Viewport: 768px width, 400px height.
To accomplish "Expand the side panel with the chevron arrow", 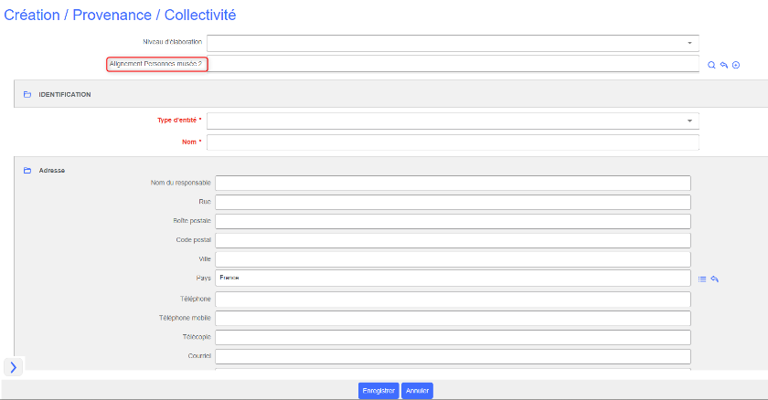I will click(13, 367).
